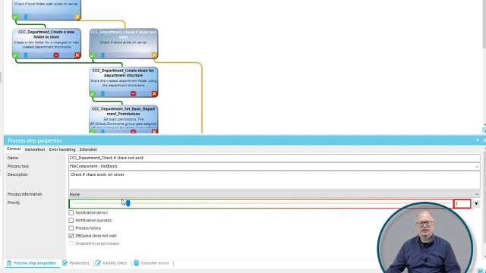
Task: Click green checkmark on 'Check if local folder path' node
Action: coord(15,17)
